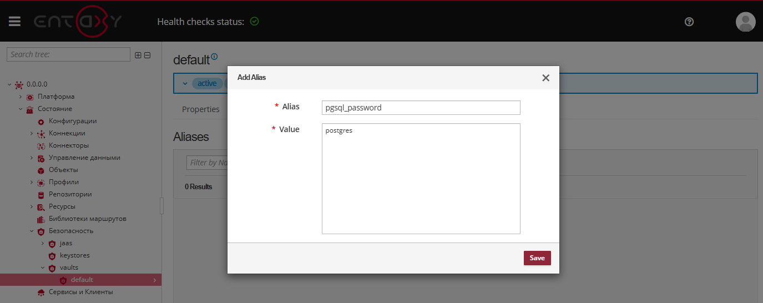This screenshot has width=763, height=303.
Task: Click the Alias input field
Action: pyautogui.click(x=421, y=108)
